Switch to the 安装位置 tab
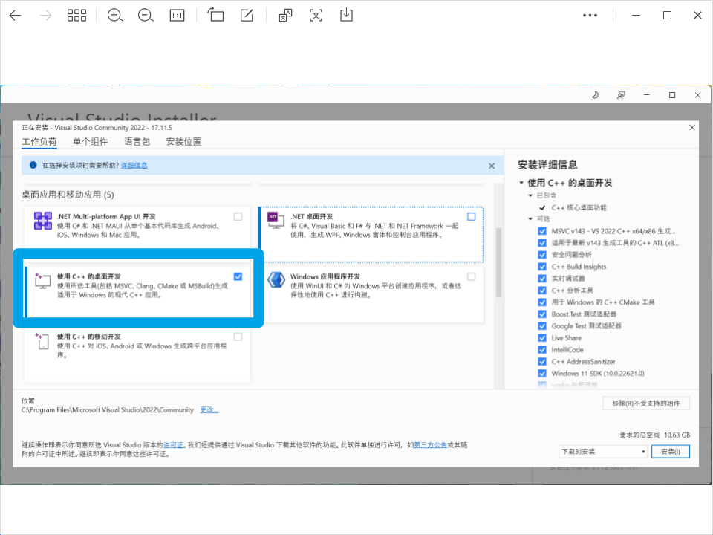This screenshot has width=713, height=535. coord(183,141)
